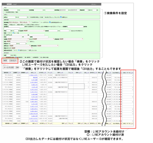Sort 氏名 descending in the top header row

pyautogui.click(x=35, y=73)
